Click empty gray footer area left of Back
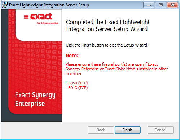The image size is (180, 140). point(44,130)
